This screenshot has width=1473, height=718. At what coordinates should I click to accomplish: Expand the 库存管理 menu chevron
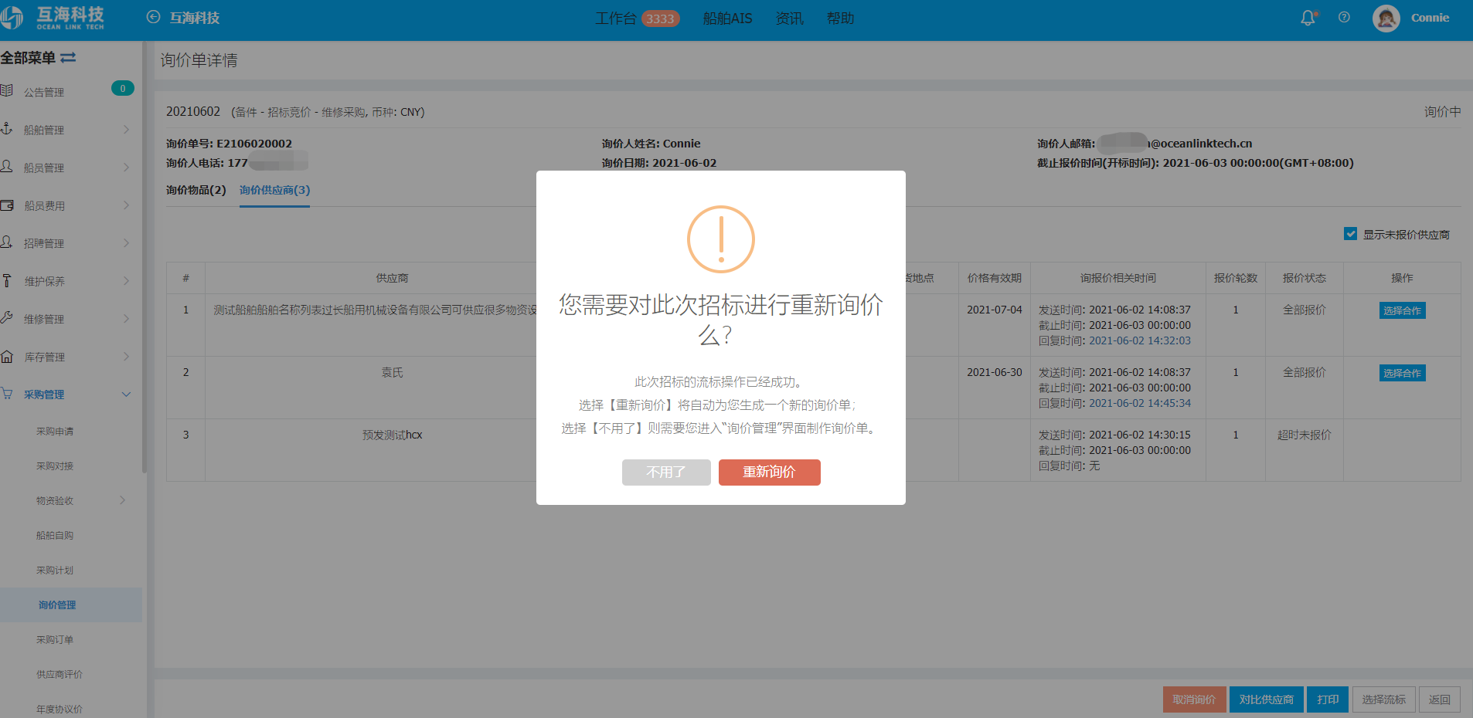(x=126, y=357)
